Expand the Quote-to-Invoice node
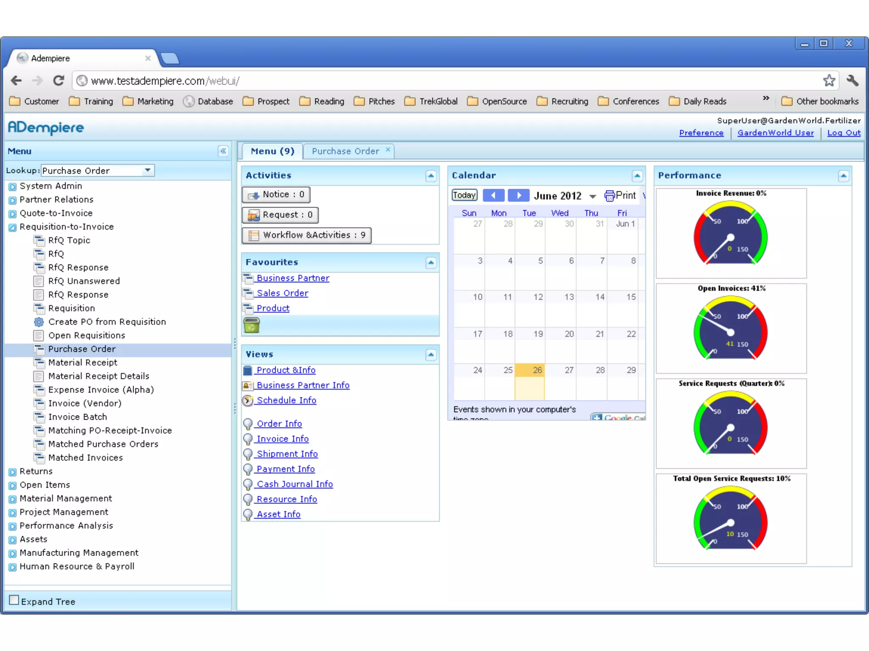This screenshot has width=869, height=651. tap(13, 214)
